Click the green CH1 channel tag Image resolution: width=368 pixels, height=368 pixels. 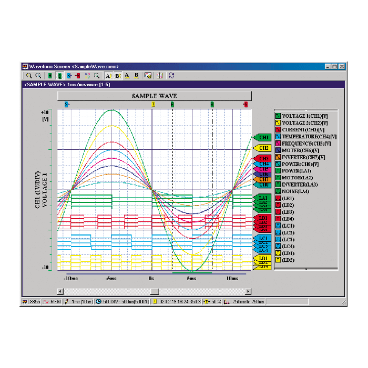(x=262, y=137)
